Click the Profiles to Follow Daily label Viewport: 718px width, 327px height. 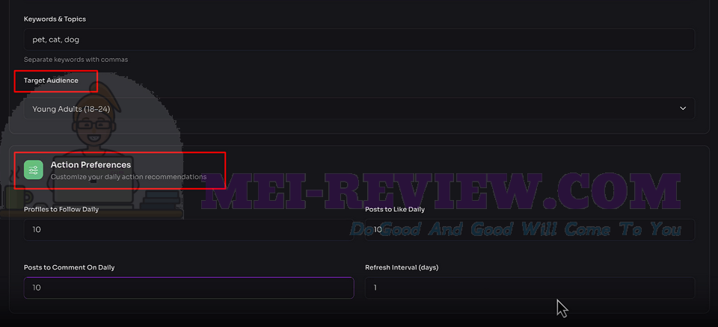[61, 210]
